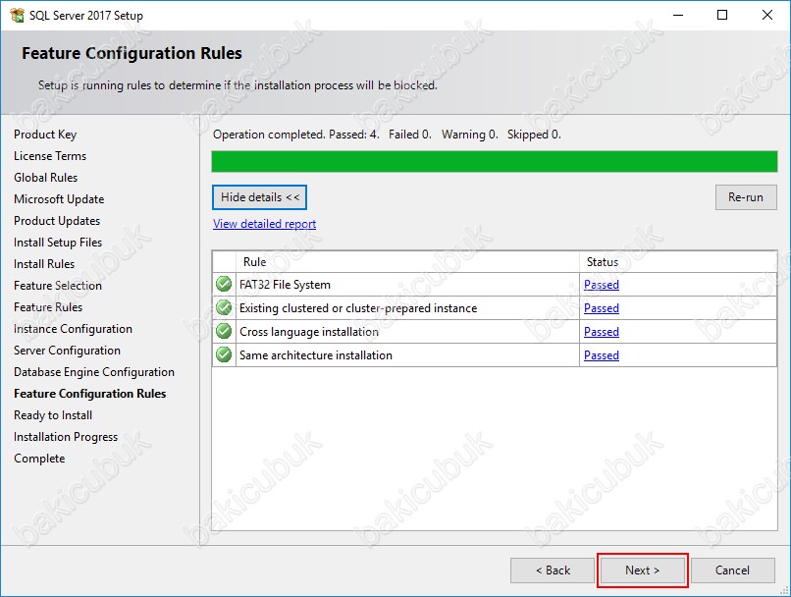Screen dimensions: 791x597
Task: Click the green check icon for FAT32 File System
Action: click(224, 284)
